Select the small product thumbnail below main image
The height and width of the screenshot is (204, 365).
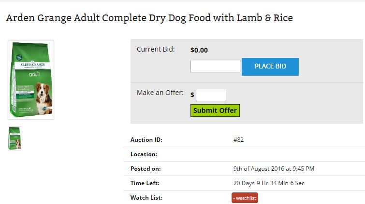point(15,138)
